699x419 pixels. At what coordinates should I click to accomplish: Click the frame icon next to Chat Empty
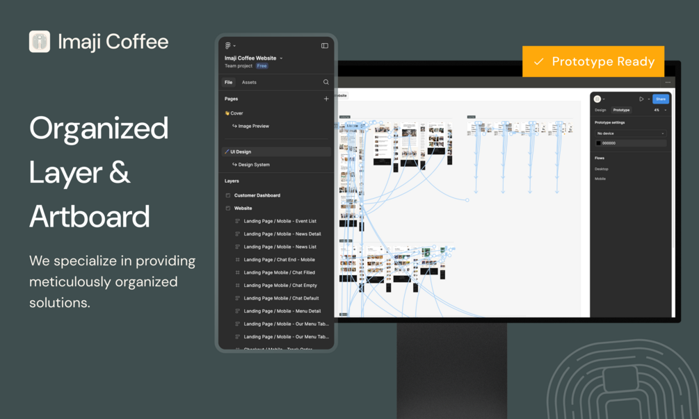click(x=237, y=286)
